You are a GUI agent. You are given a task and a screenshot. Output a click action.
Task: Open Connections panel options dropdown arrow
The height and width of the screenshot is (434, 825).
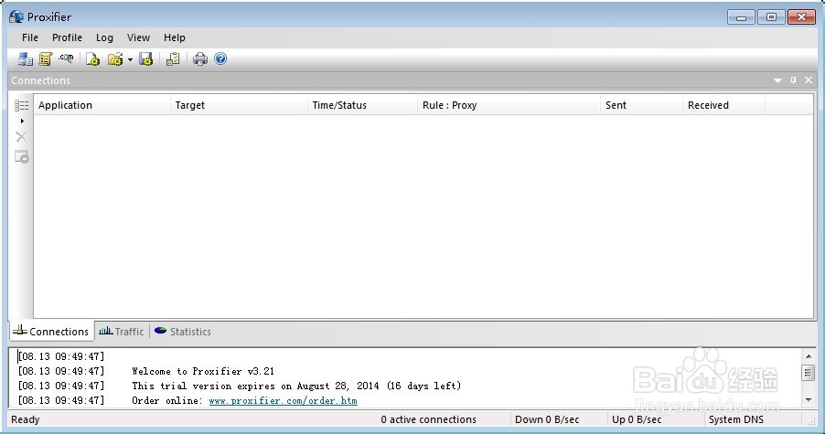pyautogui.click(x=777, y=80)
